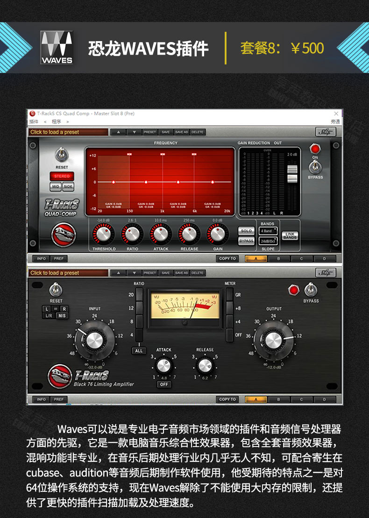This screenshot has height=518, width=369.
Task: Select ratio 12 button
Action: 139,308
